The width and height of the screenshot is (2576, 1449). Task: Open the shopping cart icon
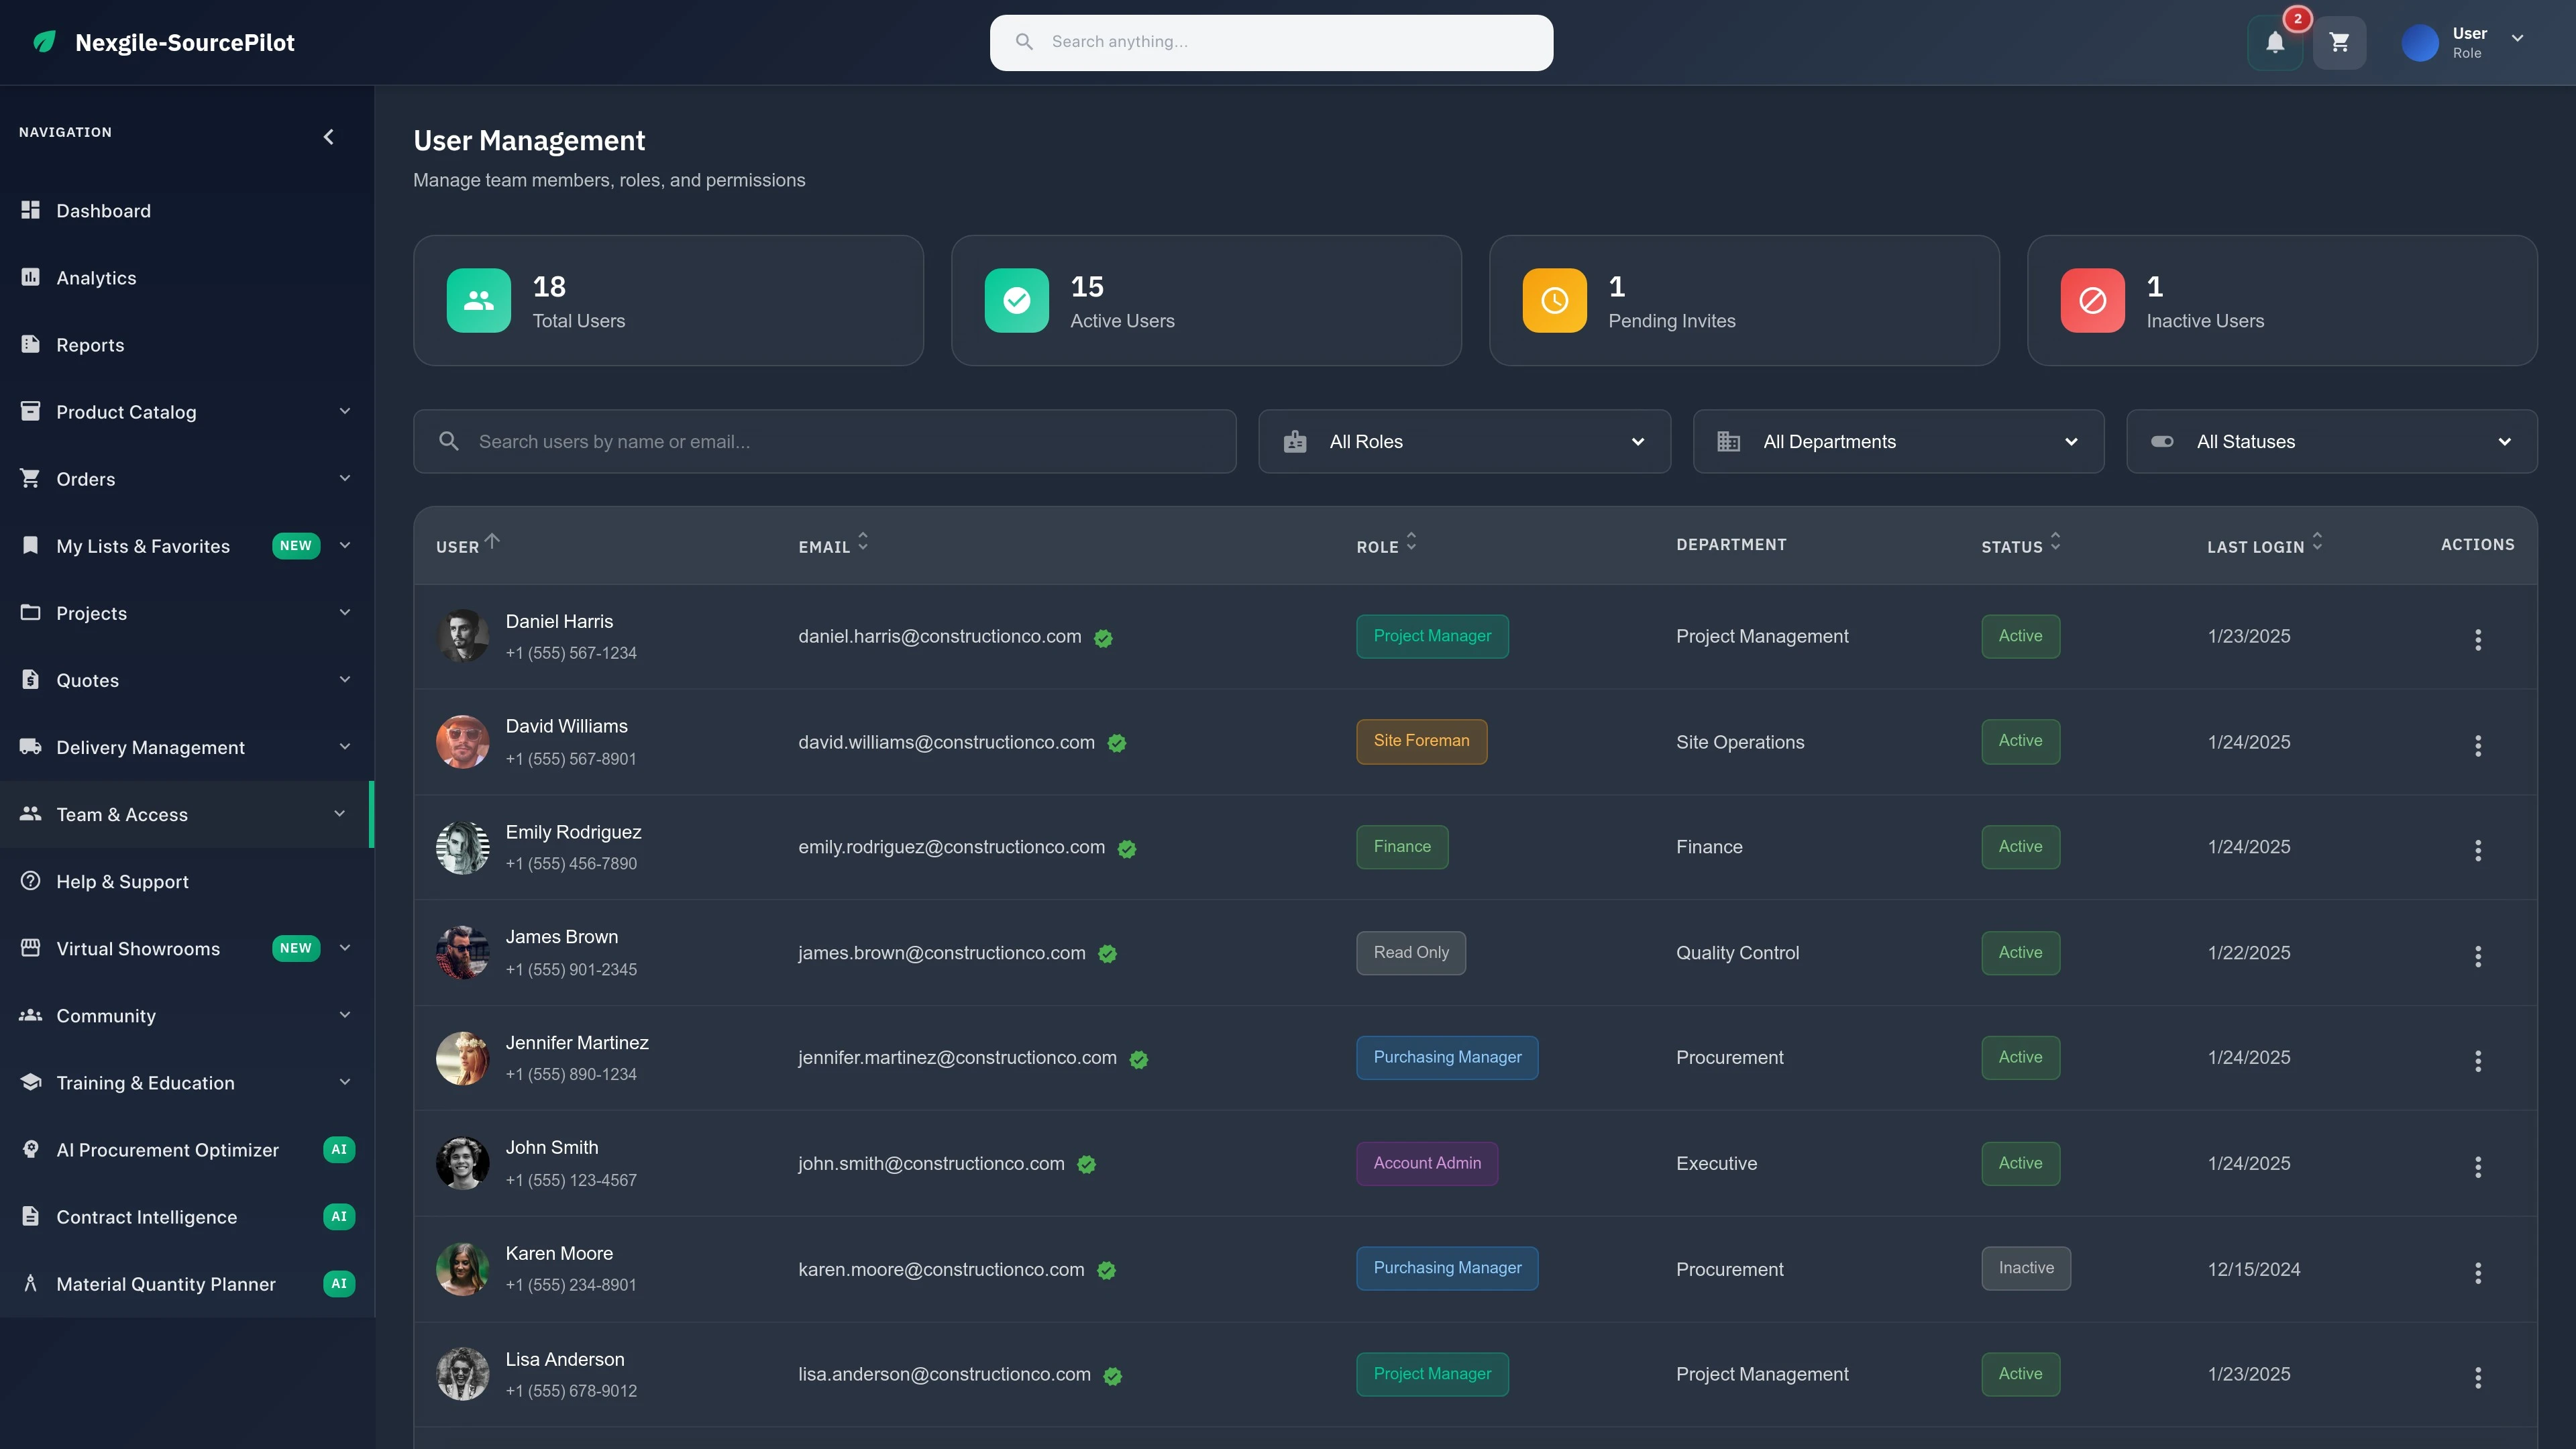(x=2339, y=42)
